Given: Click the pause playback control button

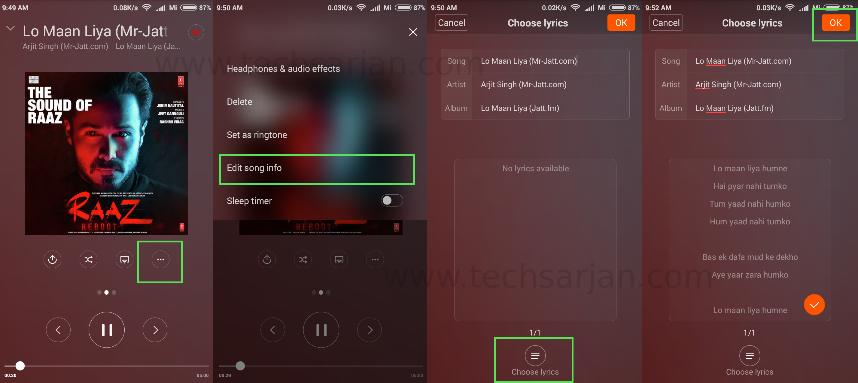Looking at the screenshot, I should 107,329.
